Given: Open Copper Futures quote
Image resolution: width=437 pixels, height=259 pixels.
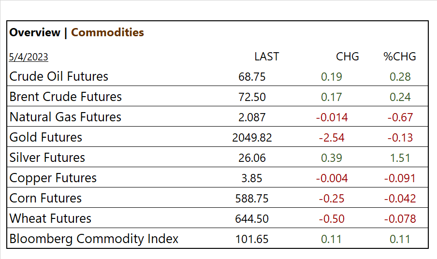Looking at the screenshot, I should [53, 178].
